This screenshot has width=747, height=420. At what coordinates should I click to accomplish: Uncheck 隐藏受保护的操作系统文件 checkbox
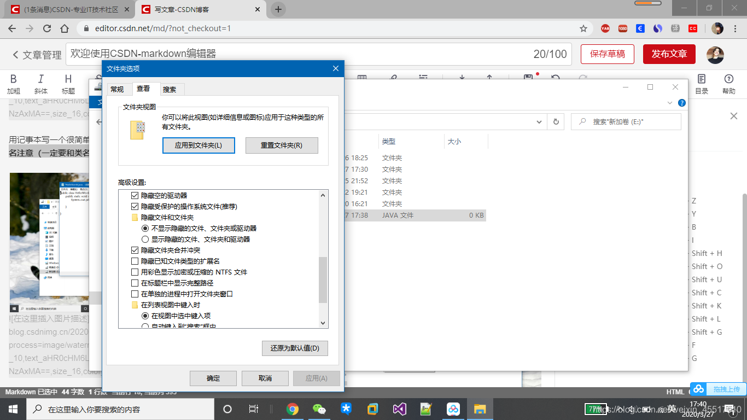point(135,206)
